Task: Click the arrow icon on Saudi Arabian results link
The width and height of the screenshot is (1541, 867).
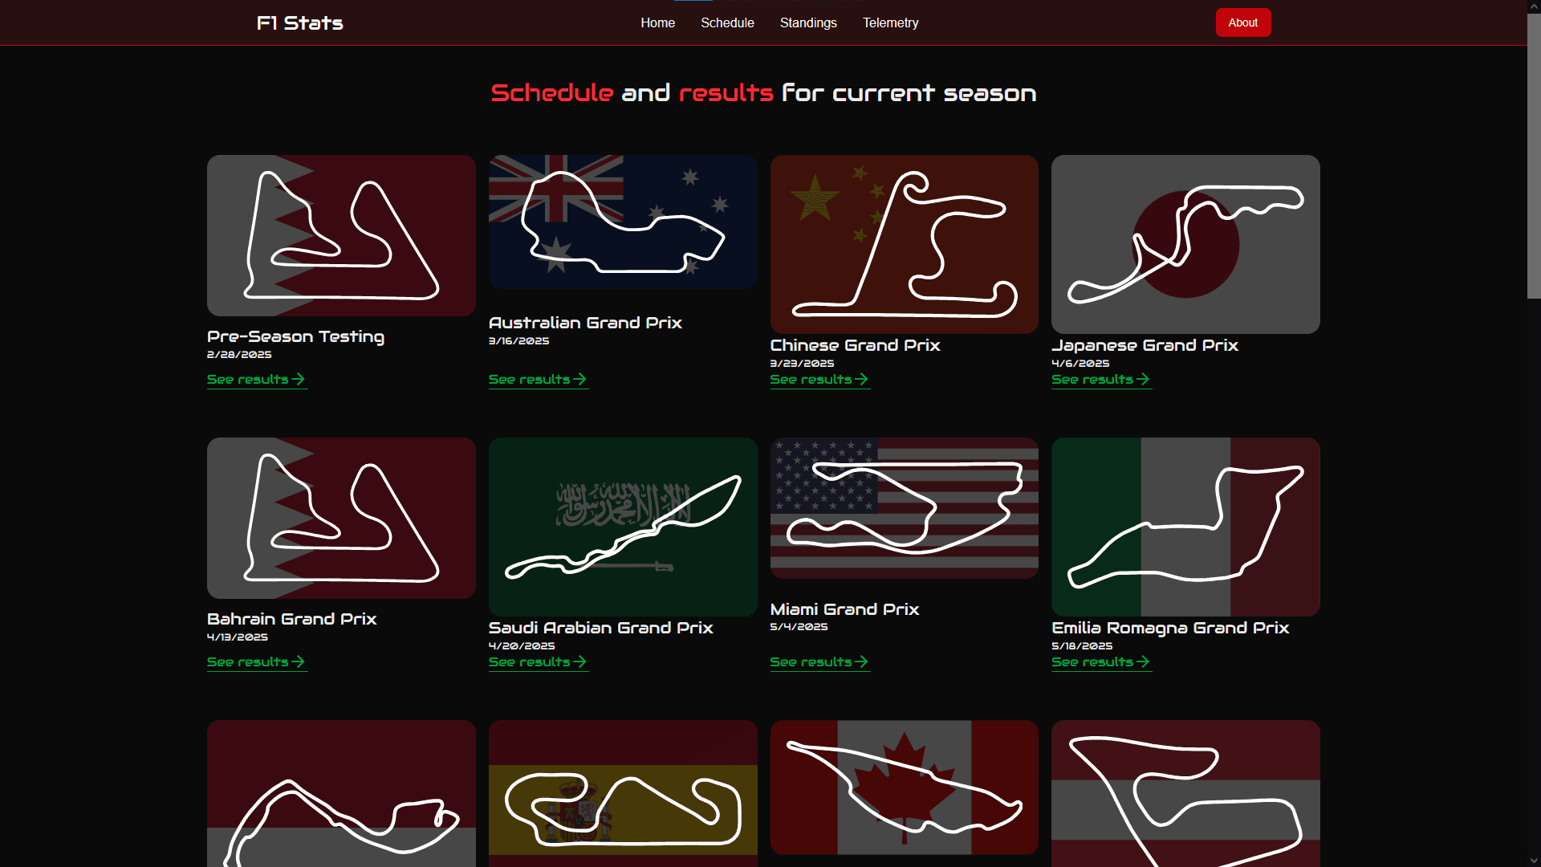Action: (x=581, y=661)
